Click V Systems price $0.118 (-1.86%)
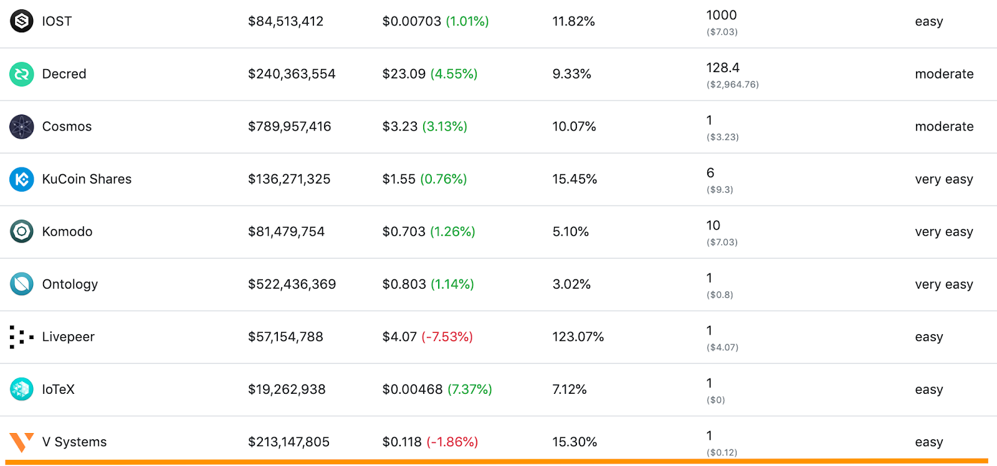 click(430, 442)
